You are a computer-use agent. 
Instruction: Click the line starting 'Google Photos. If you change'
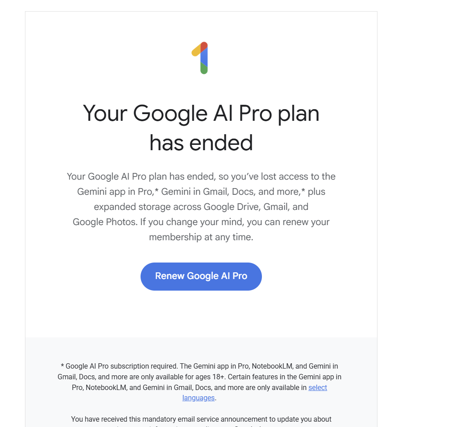201,222
